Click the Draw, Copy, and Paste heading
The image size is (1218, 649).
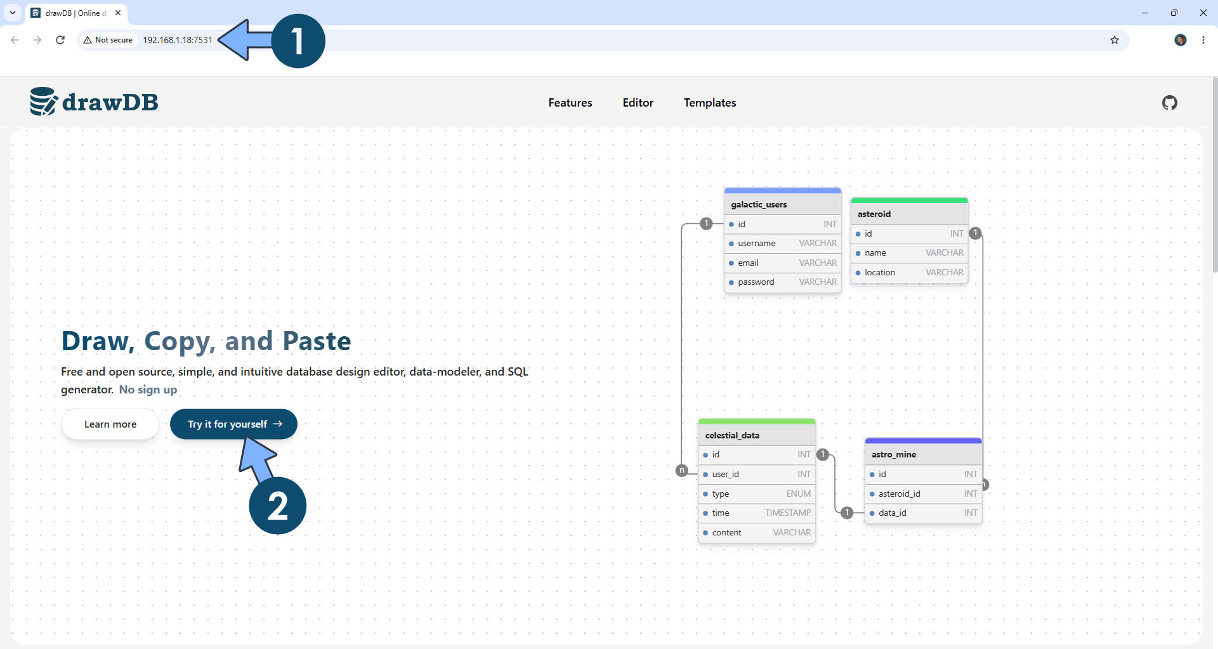tap(206, 341)
